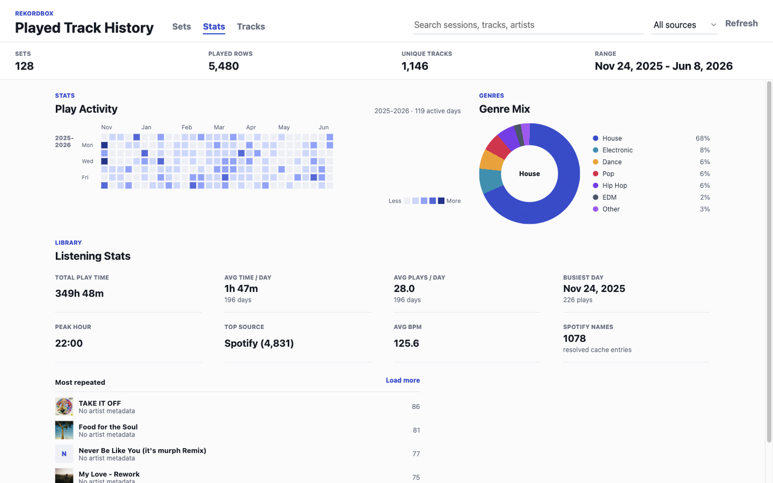Click the 'My Love - Rework' track title
The height and width of the screenshot is (483, 773).
[109, 474]
